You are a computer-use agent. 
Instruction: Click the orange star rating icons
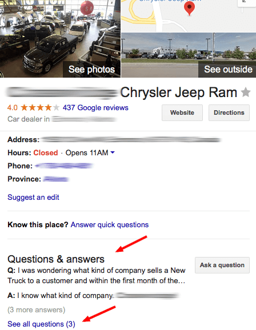40,108
